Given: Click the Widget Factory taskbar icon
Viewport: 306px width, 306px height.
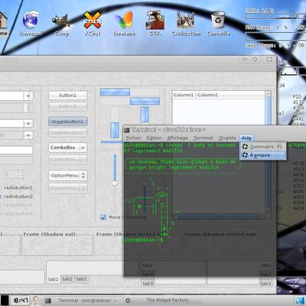Looking at the screenshot, I should click(x=128, y=301).
